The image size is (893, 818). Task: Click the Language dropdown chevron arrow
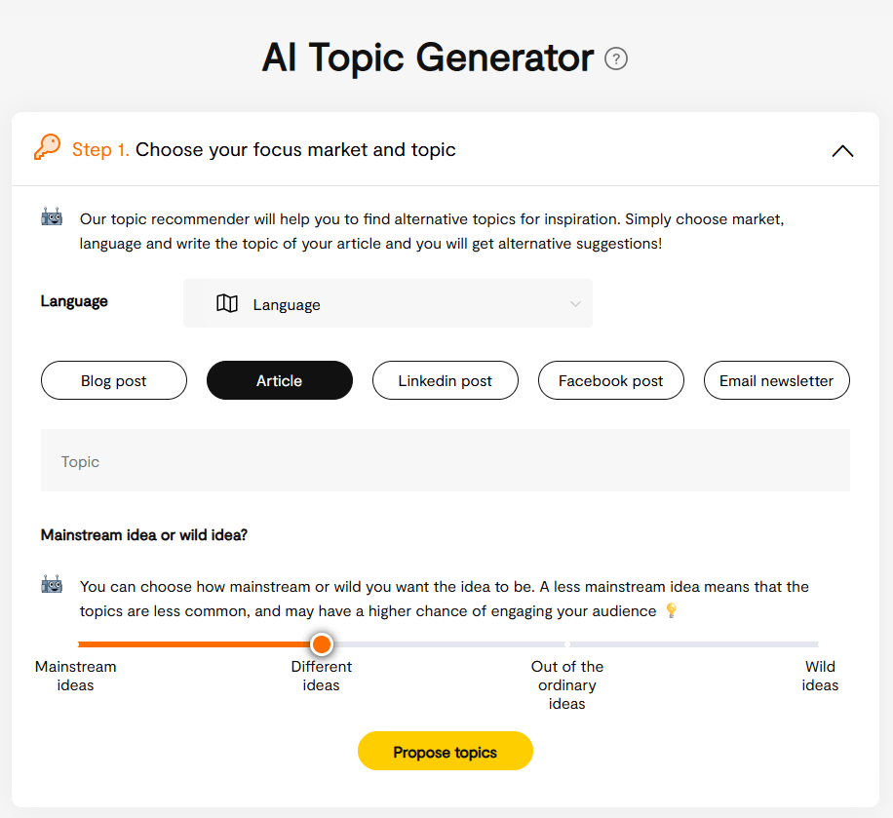coord(575,303)
